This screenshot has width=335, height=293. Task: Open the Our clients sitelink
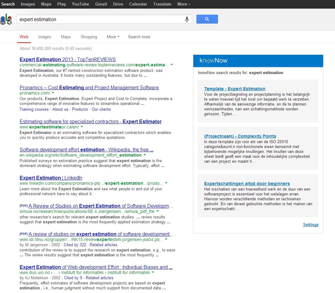101,109
